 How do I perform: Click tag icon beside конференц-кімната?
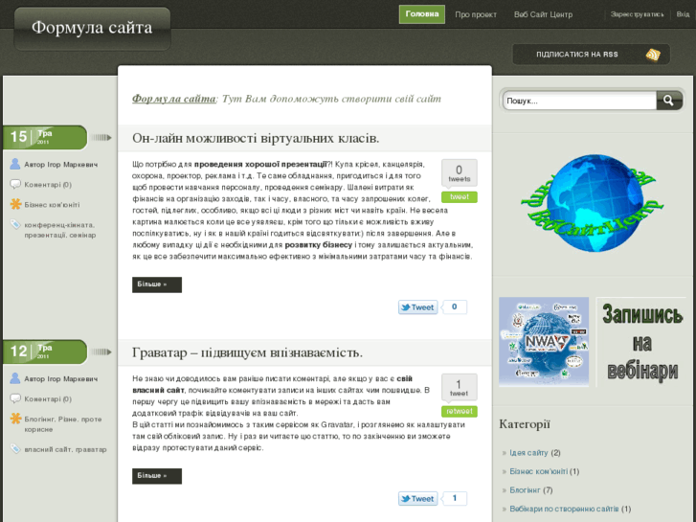[15, 224]
